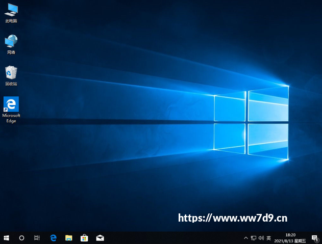Viewport: 322px width, 244px height.
Task: Select the Network desktop icon
Action: (11, 44)
